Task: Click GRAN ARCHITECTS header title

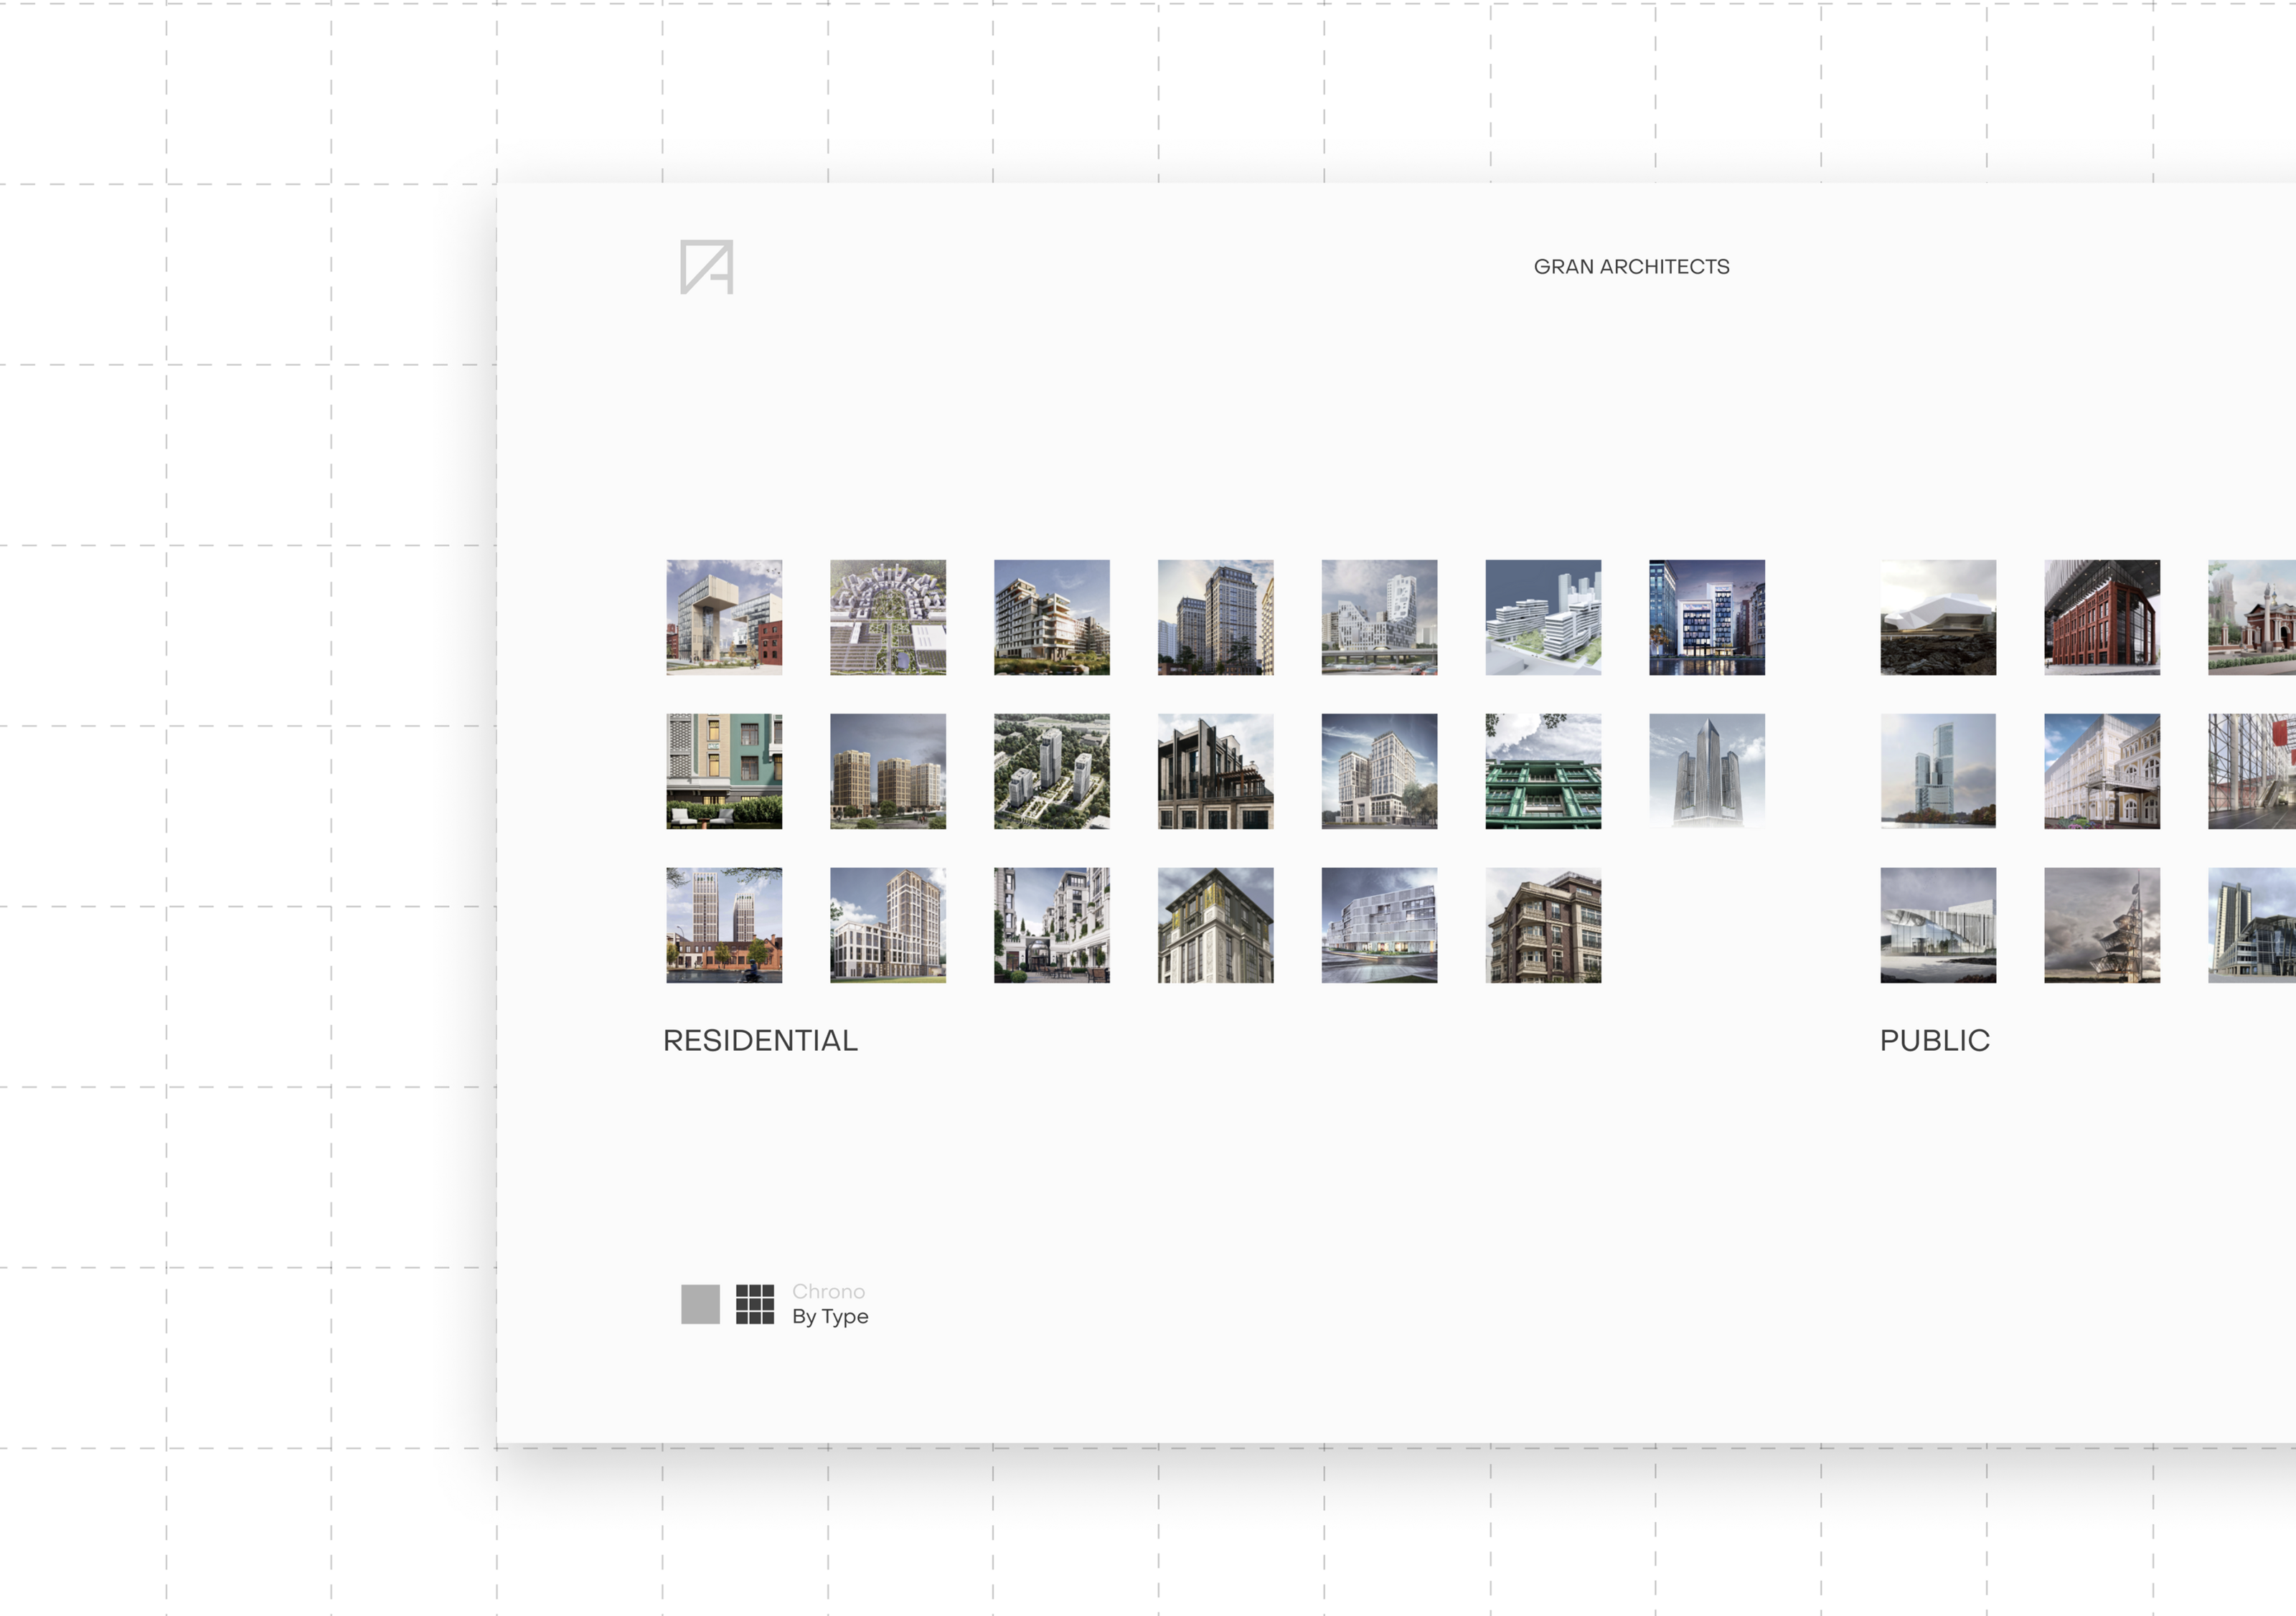Action: tap(1631, 267)
